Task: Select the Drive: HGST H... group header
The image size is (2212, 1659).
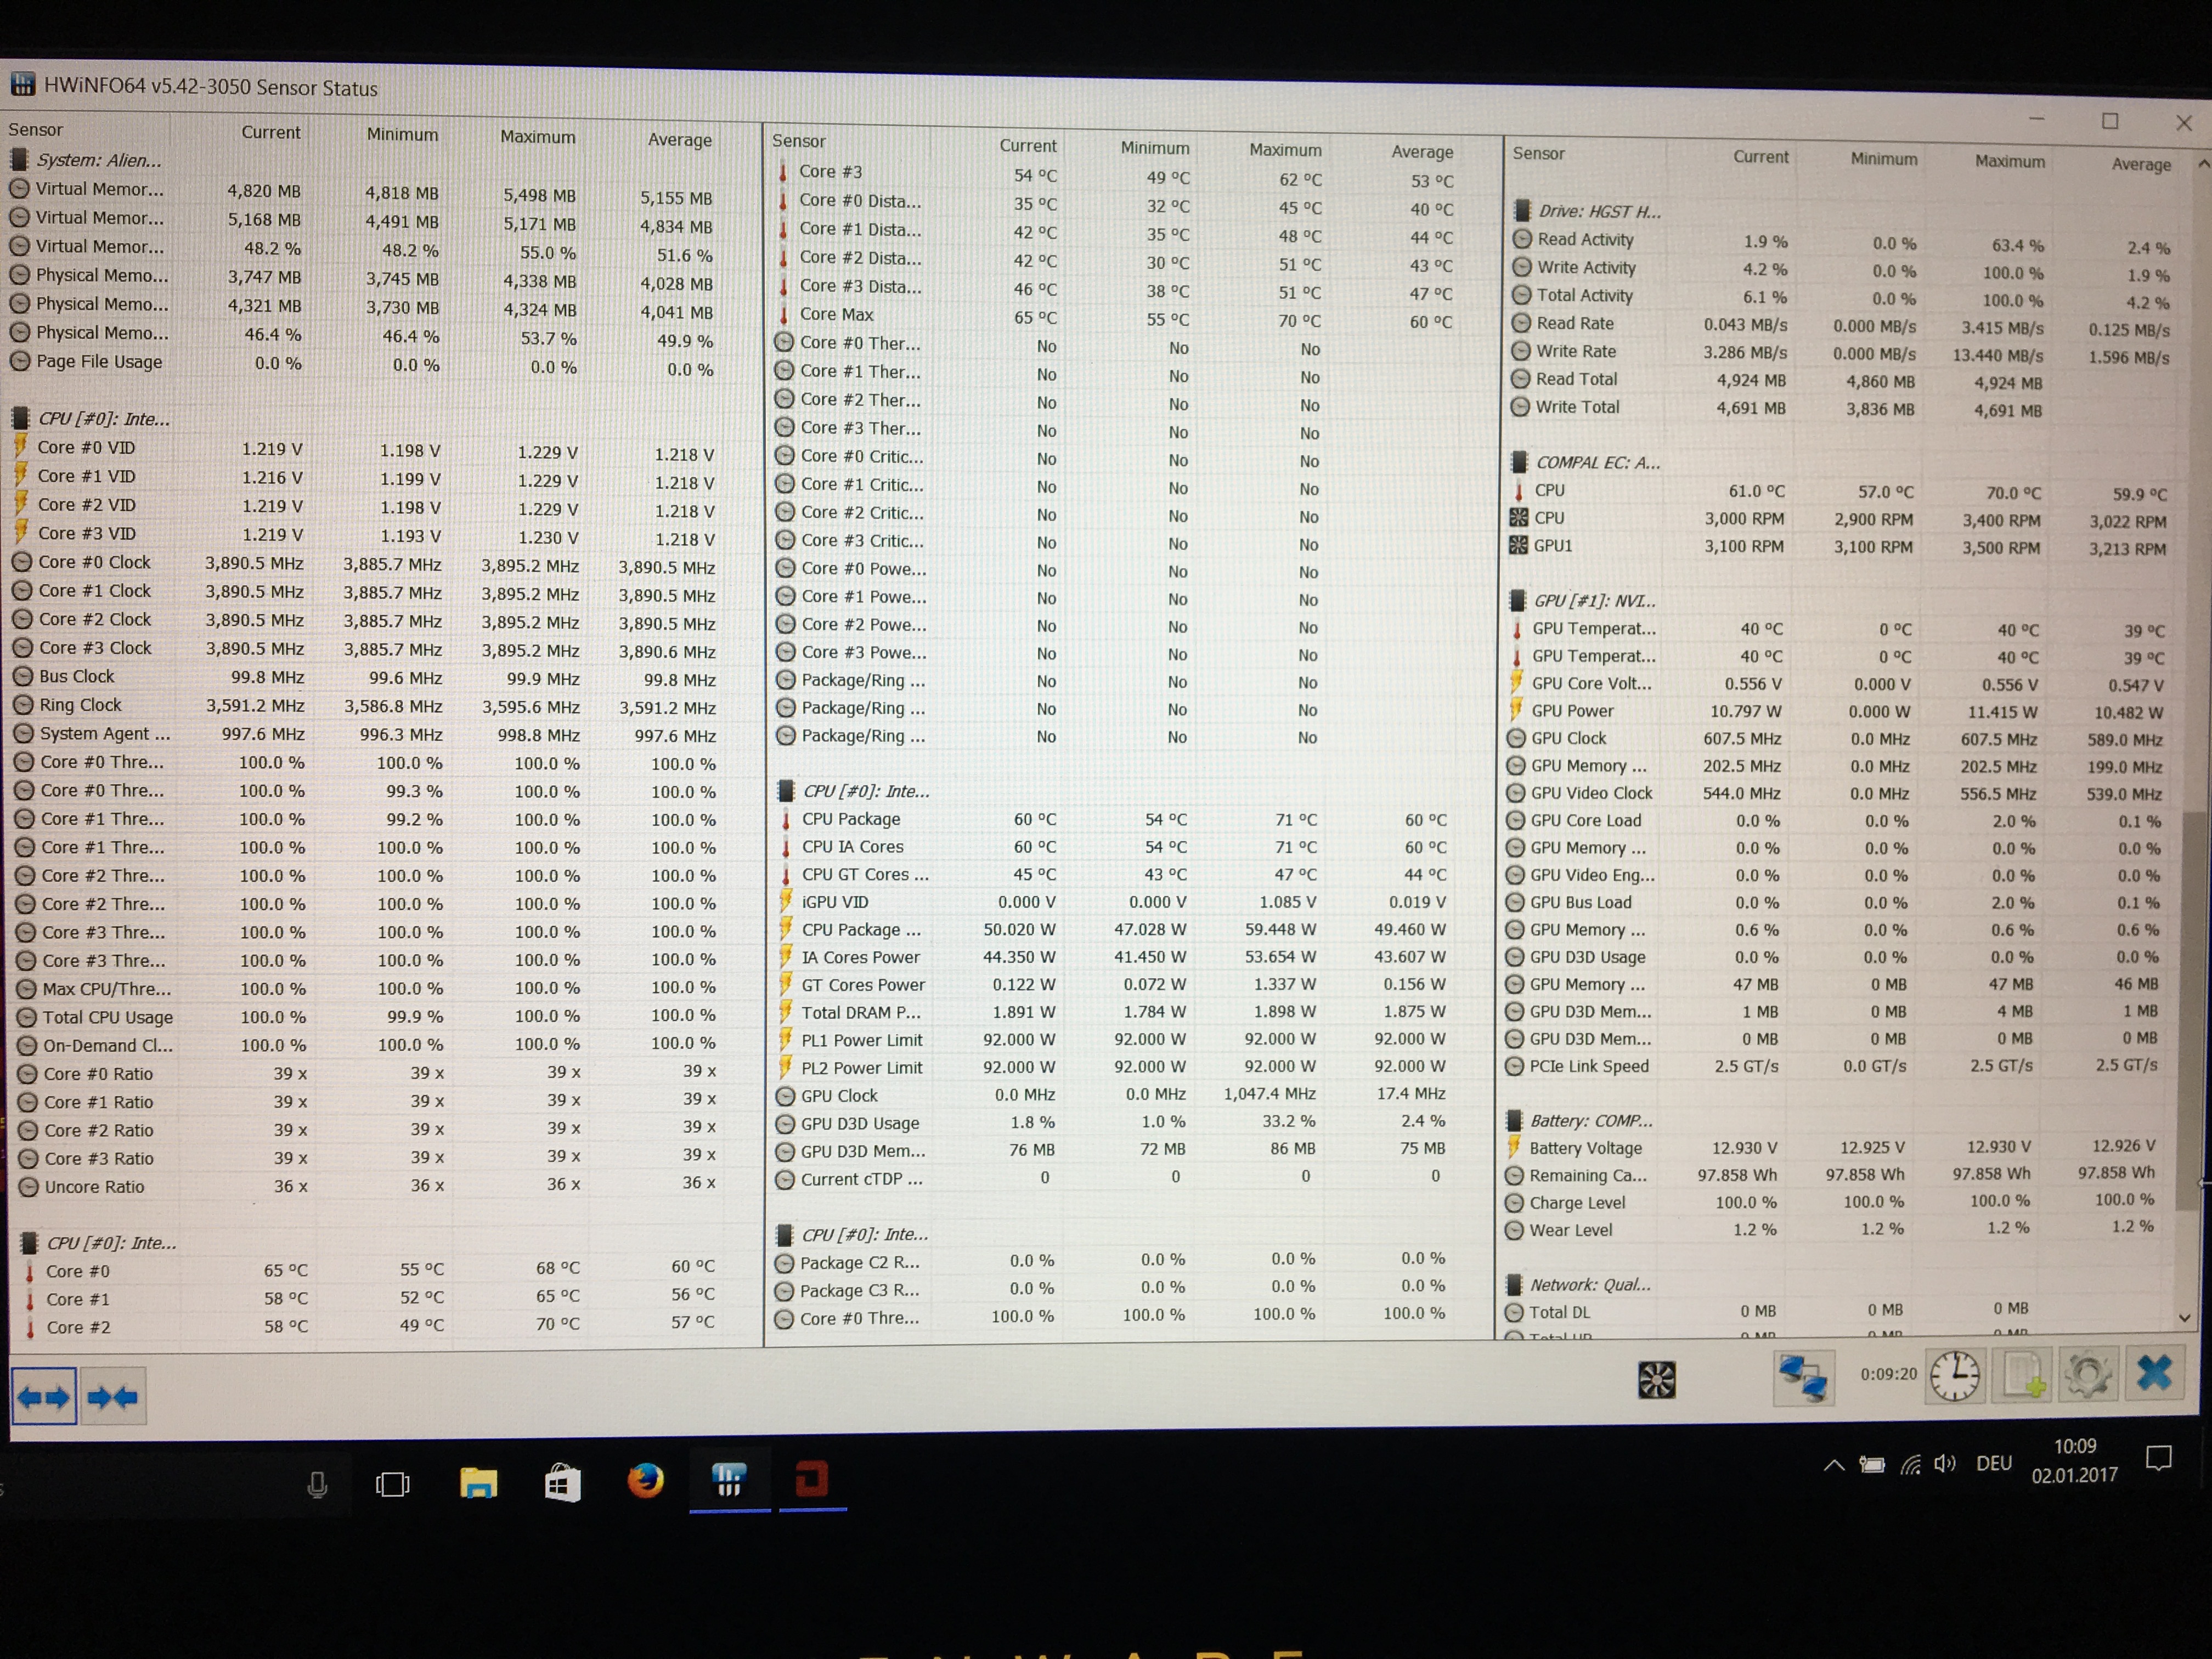Action: [1599, 211]
